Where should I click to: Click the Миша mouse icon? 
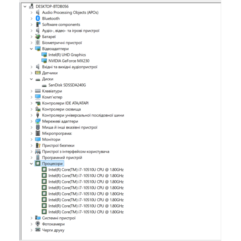coord(38,127)
